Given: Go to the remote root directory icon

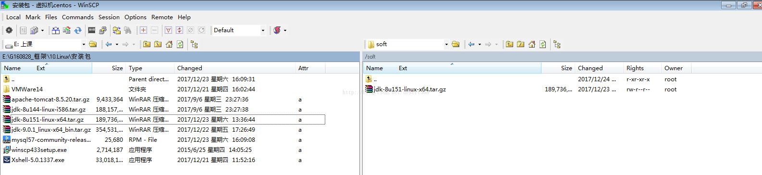Looking at the screenshot, I should 520,44.
